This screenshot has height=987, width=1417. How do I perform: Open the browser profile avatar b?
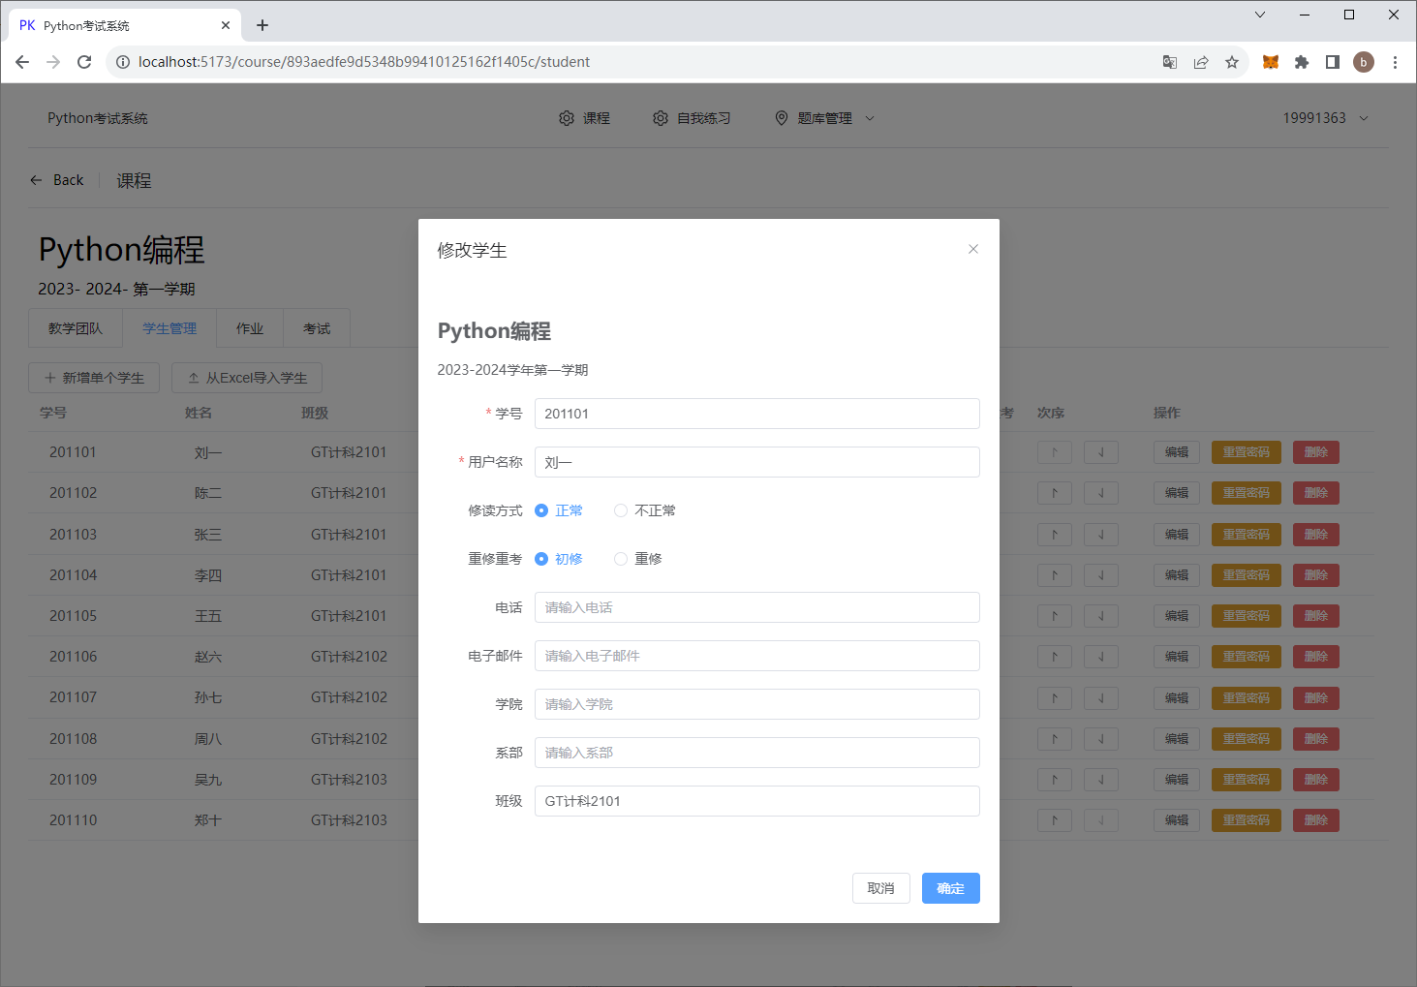point(1364,62)
